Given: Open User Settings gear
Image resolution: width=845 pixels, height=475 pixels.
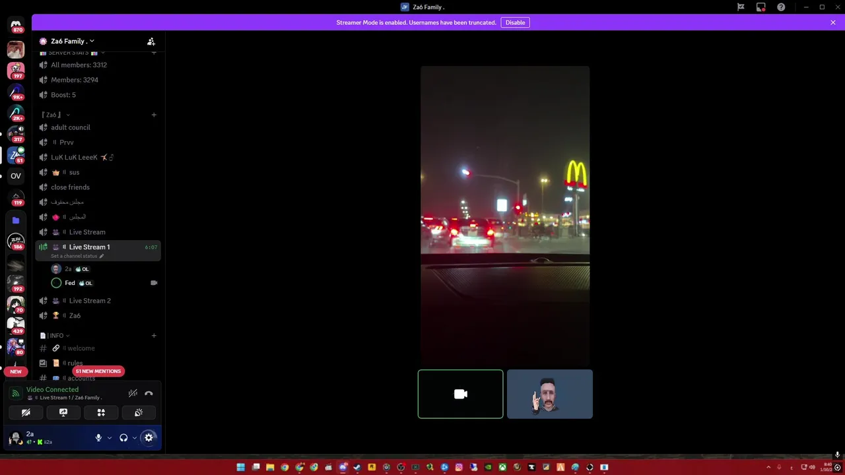Looking at the screenshot, I should point(149,437).
